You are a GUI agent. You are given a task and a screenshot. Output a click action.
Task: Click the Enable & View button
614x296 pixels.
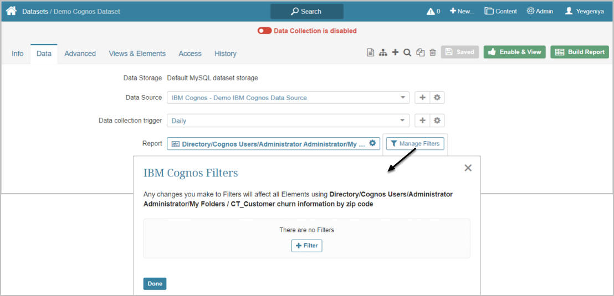click(x=515, y=52)
